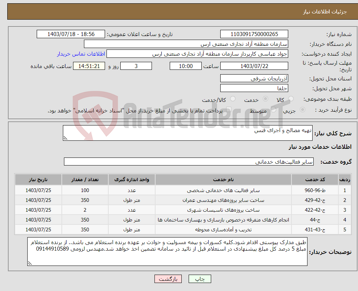Viewport: 358px width, 291px height.
Task: Select the متوسط purchase type radio
Action: [273, 109]
